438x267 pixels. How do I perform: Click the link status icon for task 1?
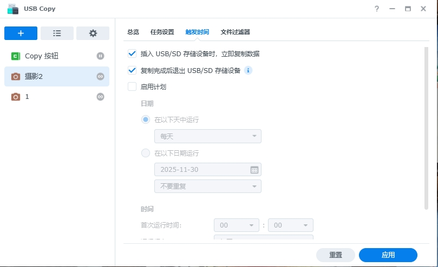(100, 97)
